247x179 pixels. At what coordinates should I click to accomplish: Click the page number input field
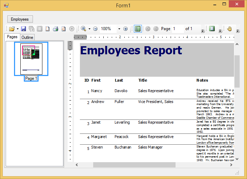(178, 29)
